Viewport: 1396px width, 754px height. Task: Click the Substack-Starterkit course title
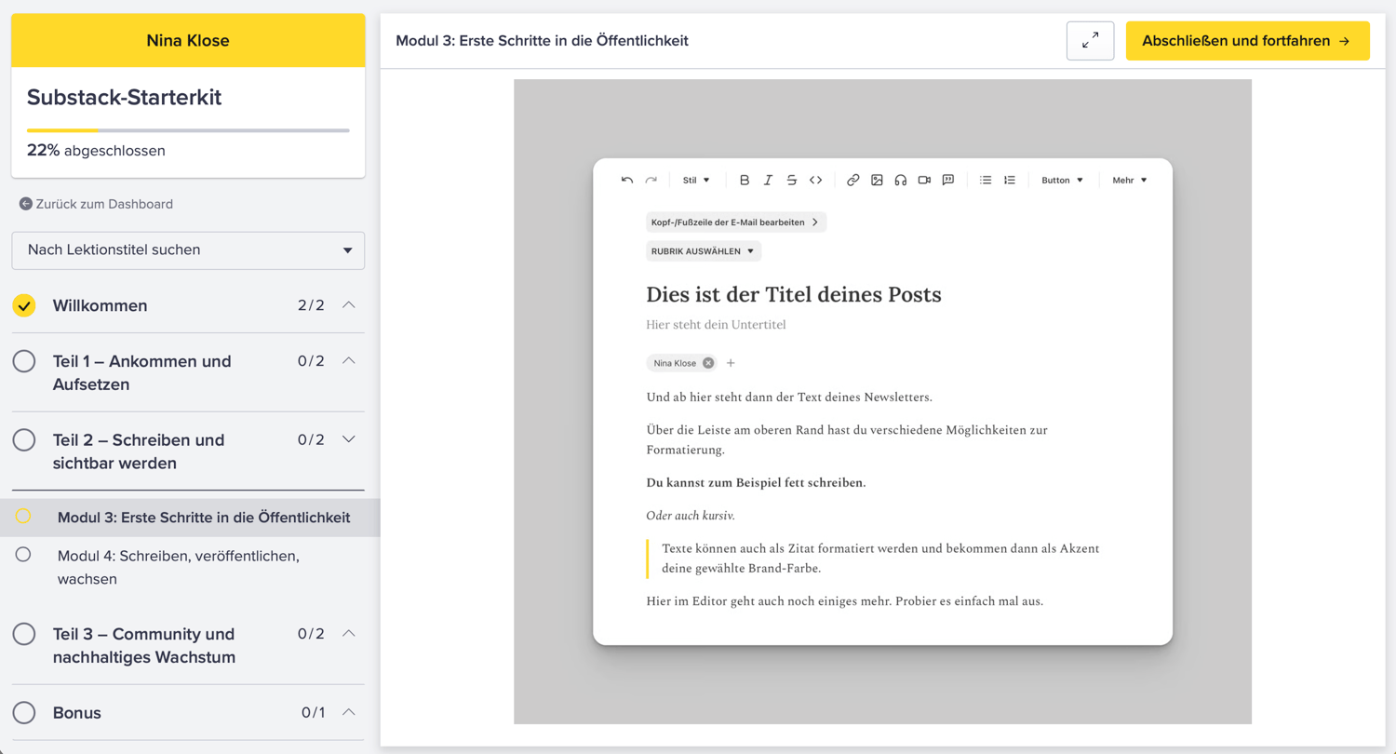point(124,97)
